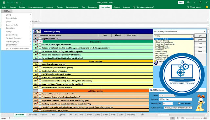Select Internal Spur Gears (Metric) list item
210x120 pixels.
[164, 43]
